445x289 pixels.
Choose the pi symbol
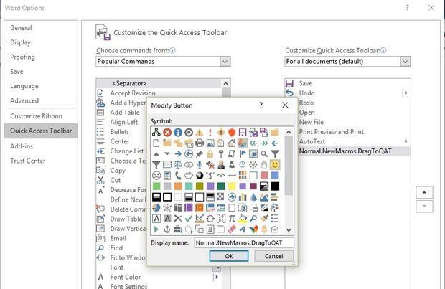[232, 219]
